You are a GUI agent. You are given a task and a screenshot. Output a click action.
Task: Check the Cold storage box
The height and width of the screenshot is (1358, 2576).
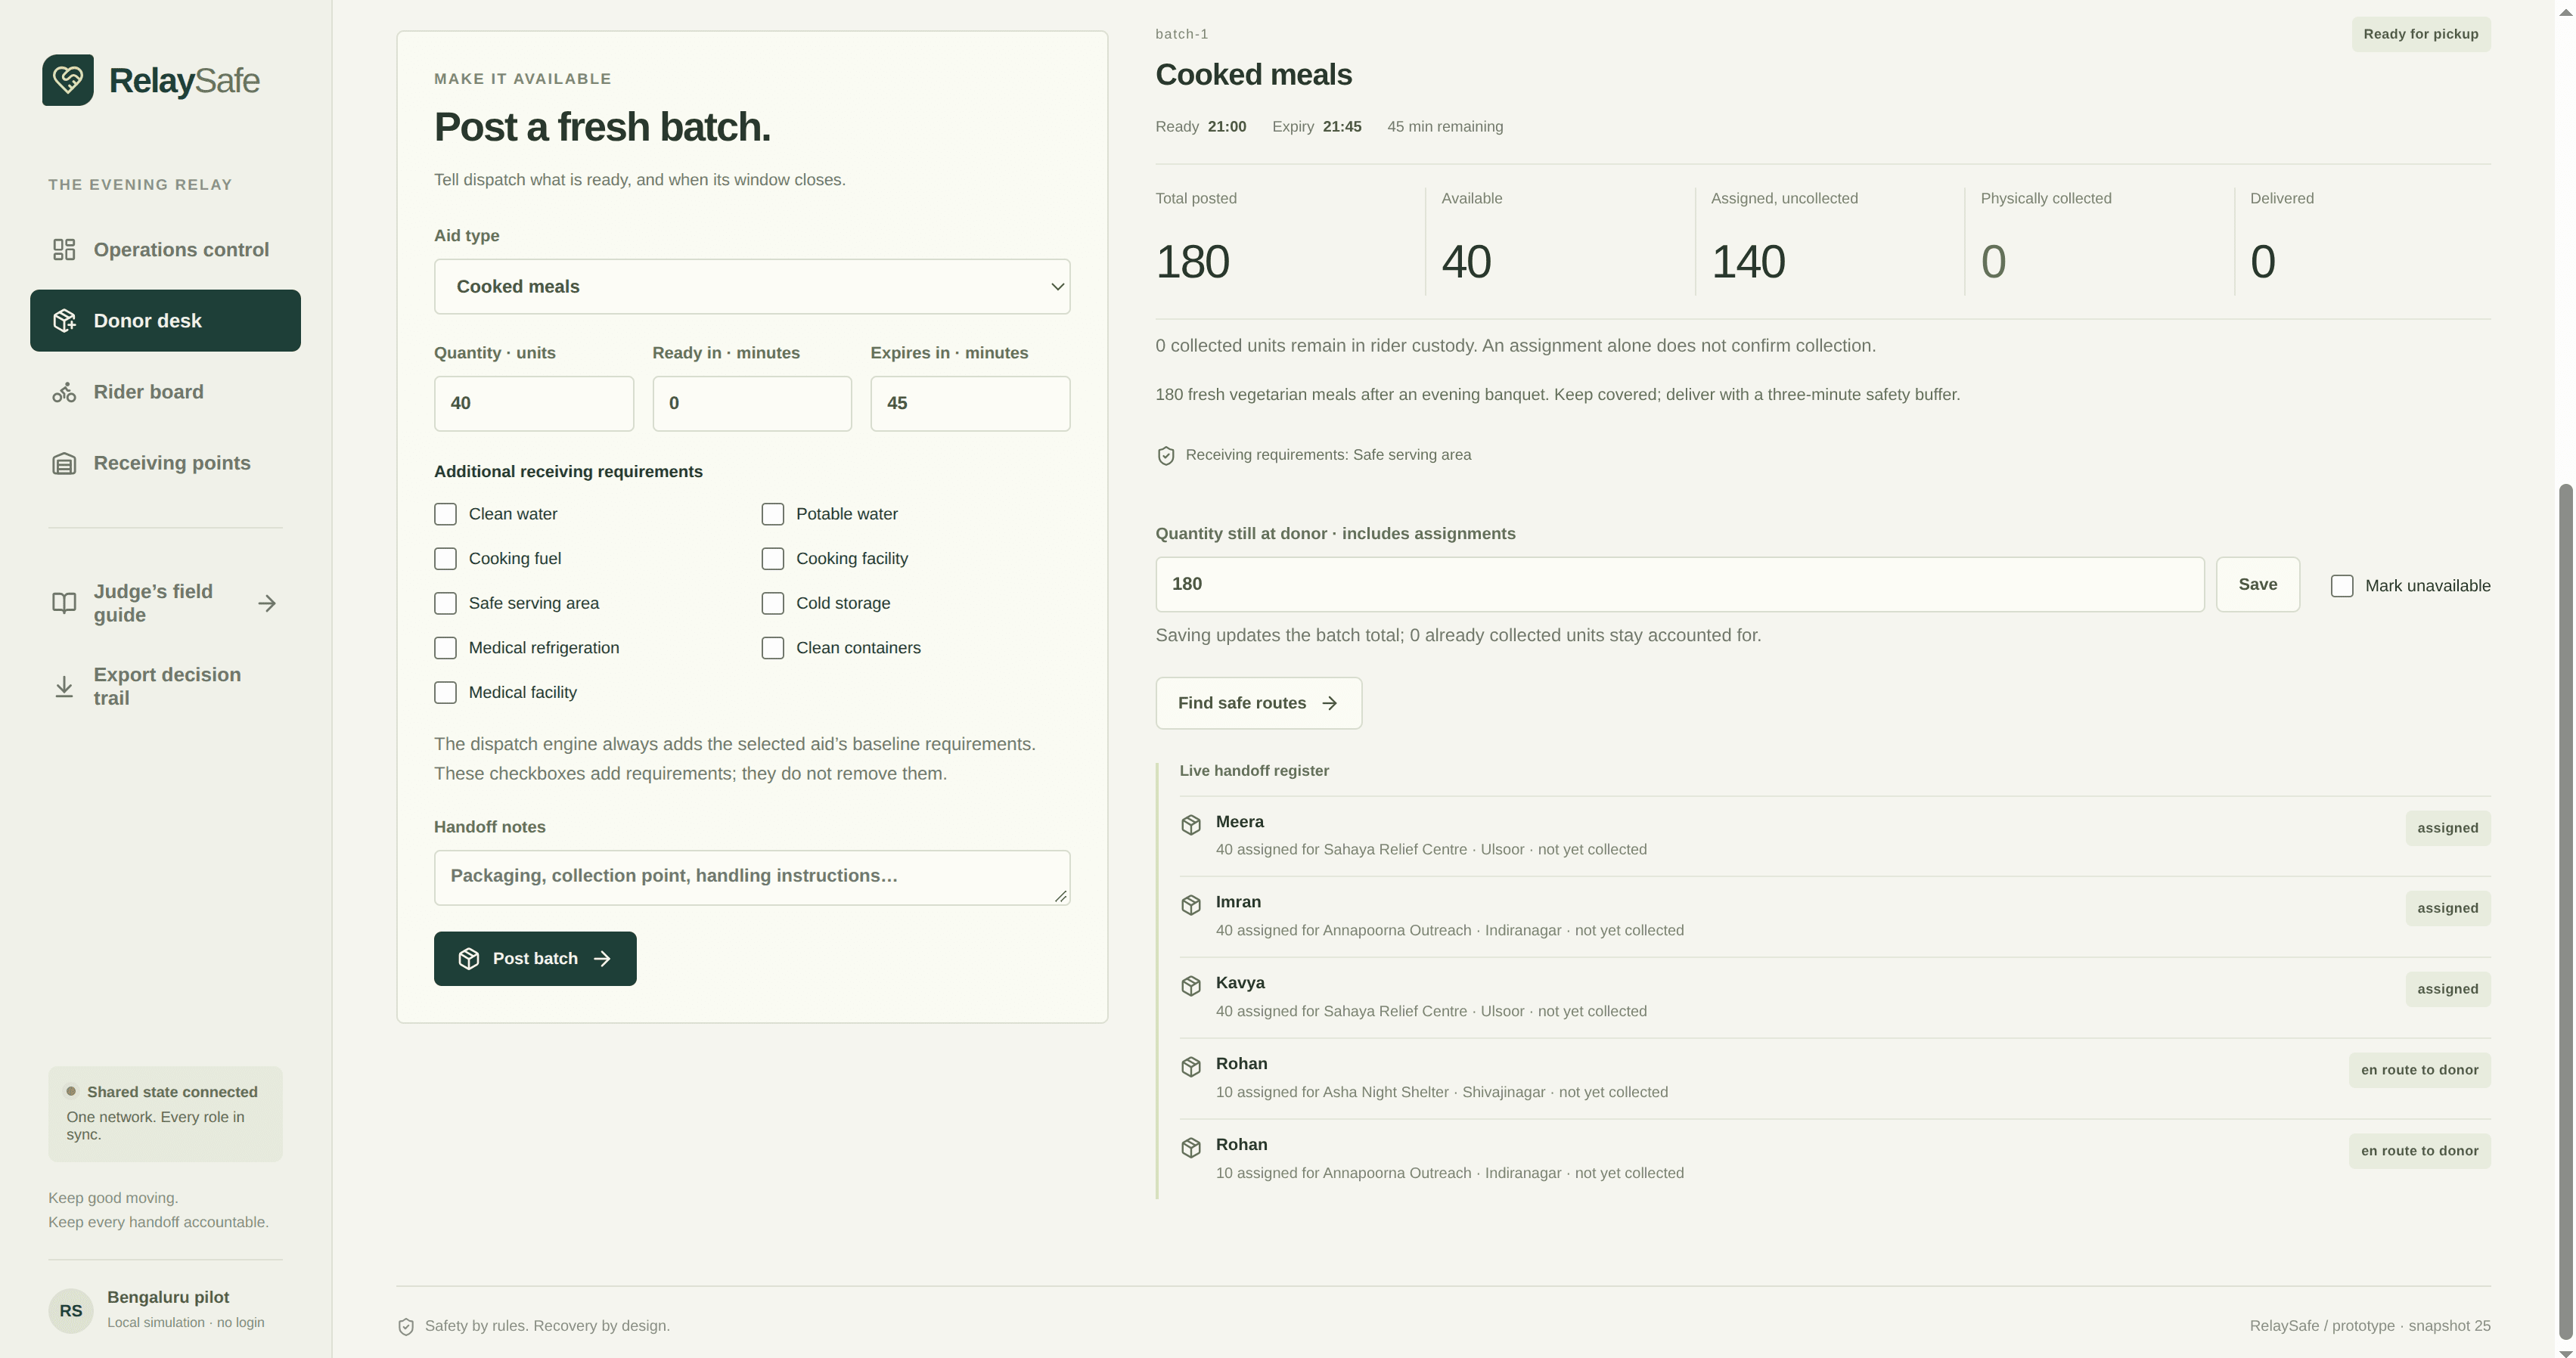point(773,603)
